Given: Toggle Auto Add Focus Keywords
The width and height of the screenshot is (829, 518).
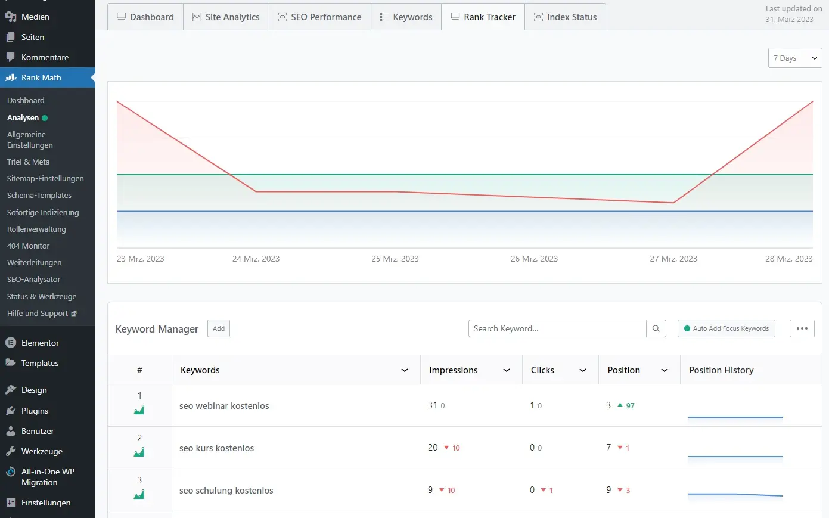Looking at the screenshot, I should (x=726, y=328).
